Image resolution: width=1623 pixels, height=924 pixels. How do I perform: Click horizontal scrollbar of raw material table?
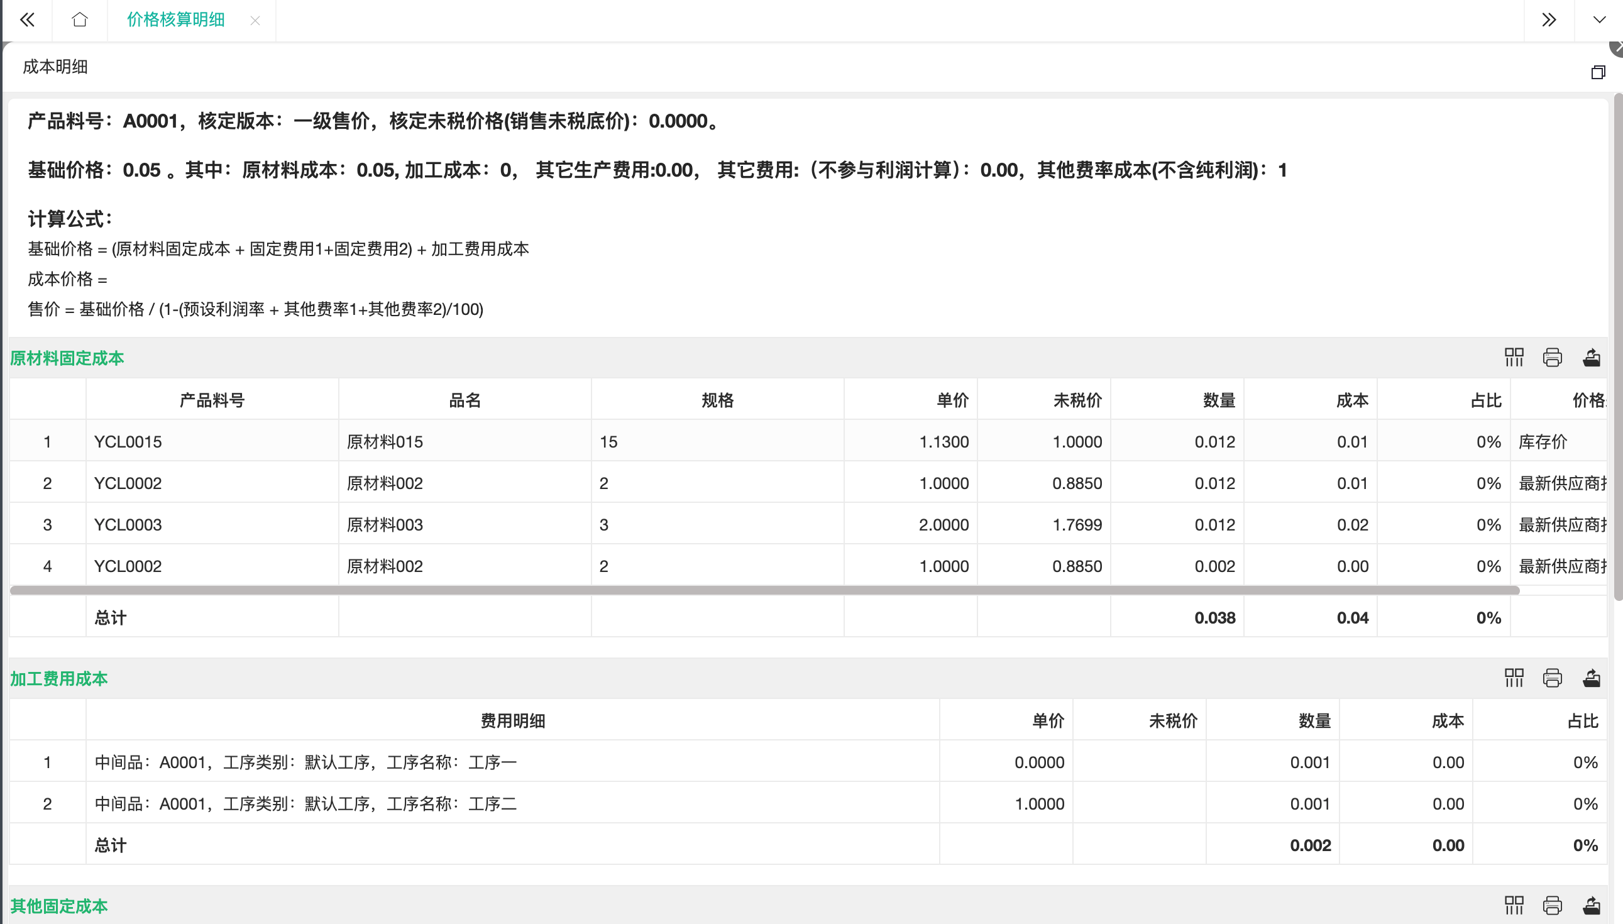761,590
